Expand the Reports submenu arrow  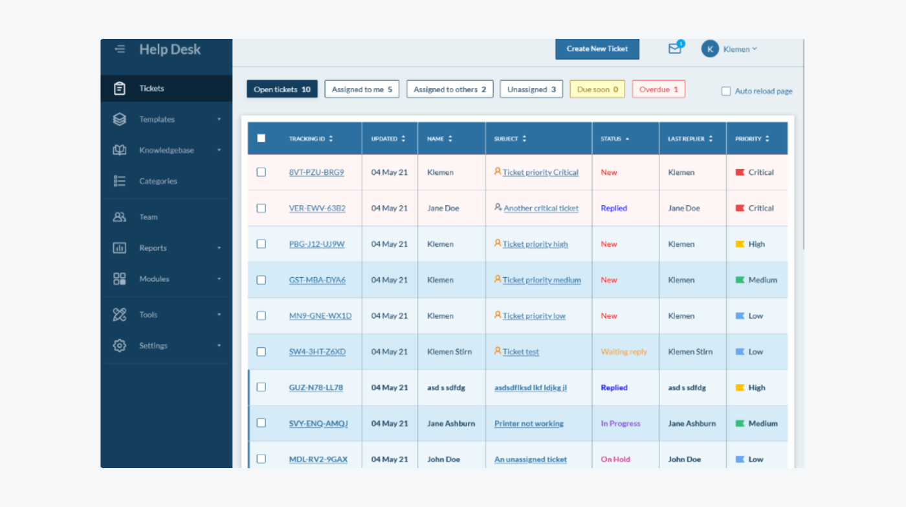219,248
